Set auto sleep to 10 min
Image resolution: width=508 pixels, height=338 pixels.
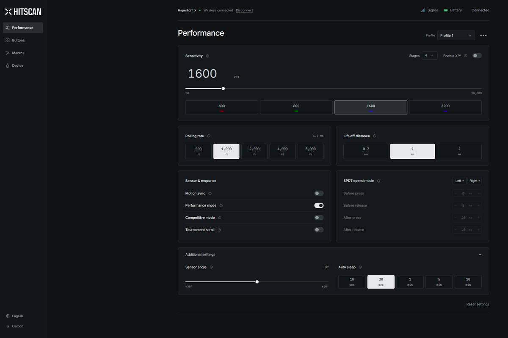[468, 282]
